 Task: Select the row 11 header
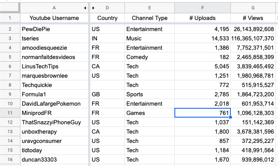coord(10,113)
